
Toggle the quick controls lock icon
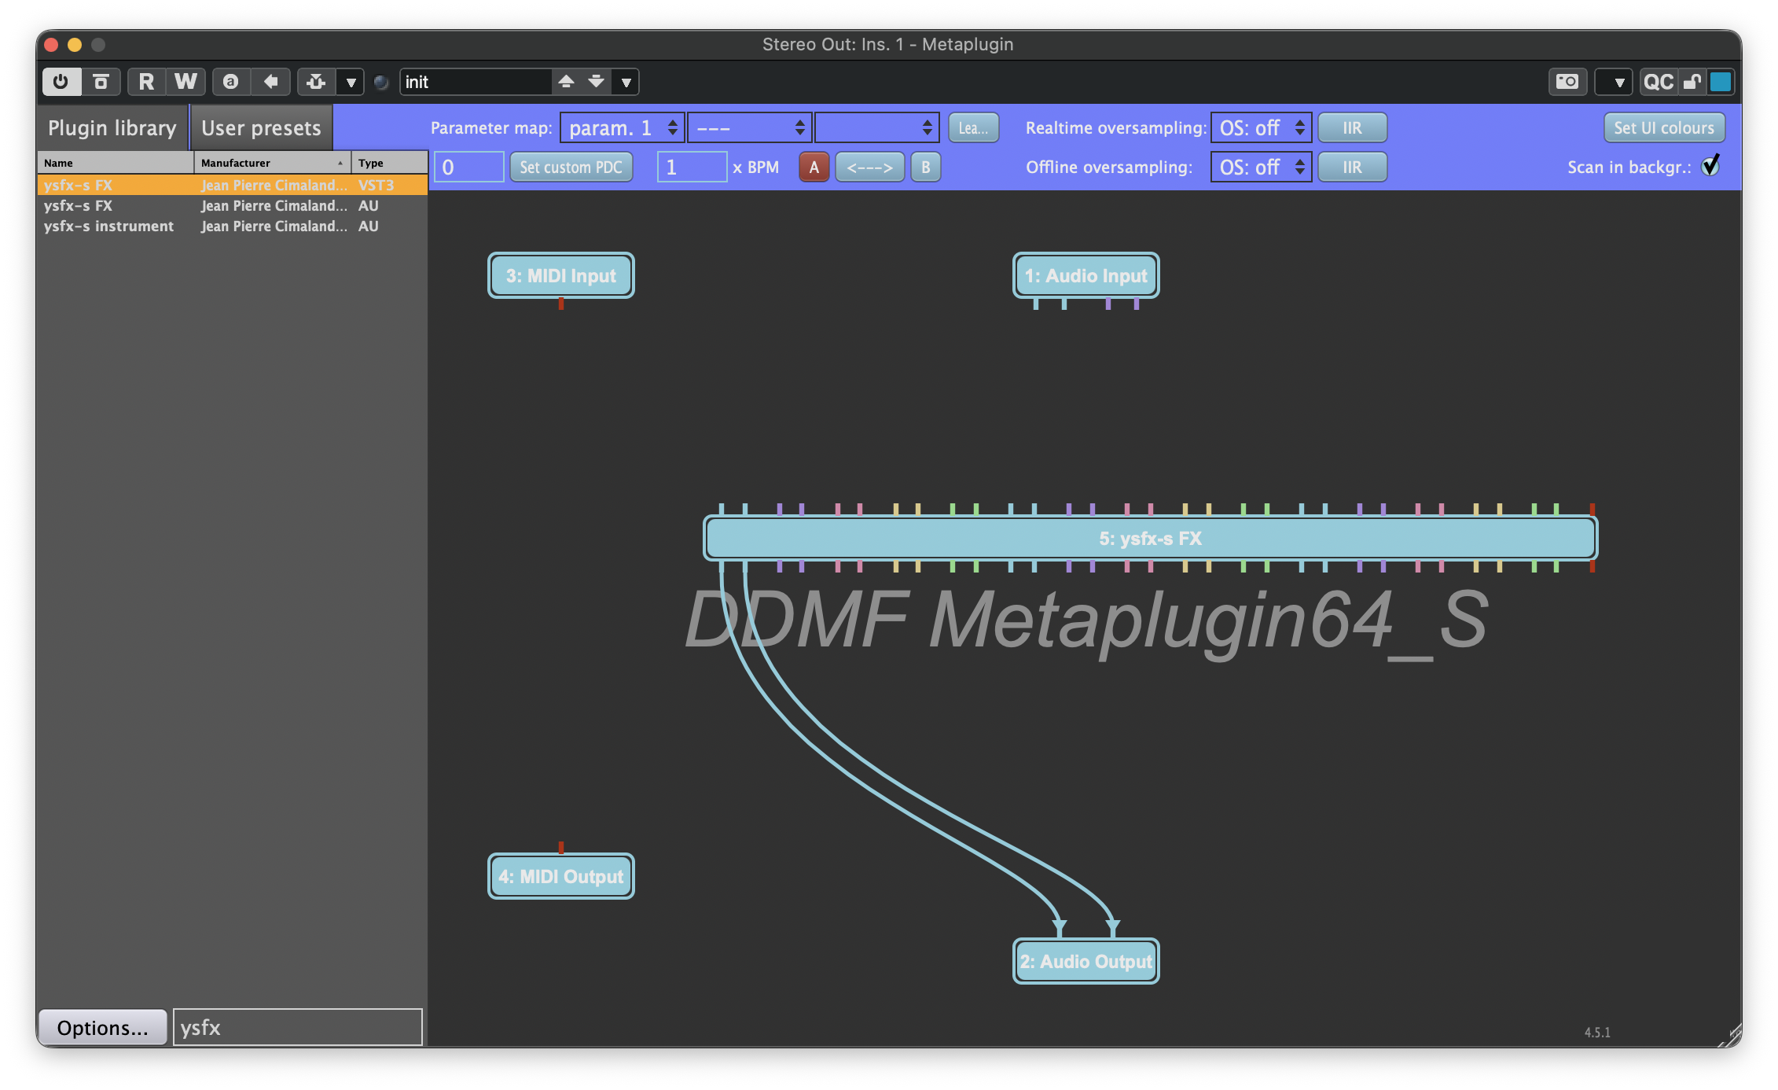tap(1692, 82)
